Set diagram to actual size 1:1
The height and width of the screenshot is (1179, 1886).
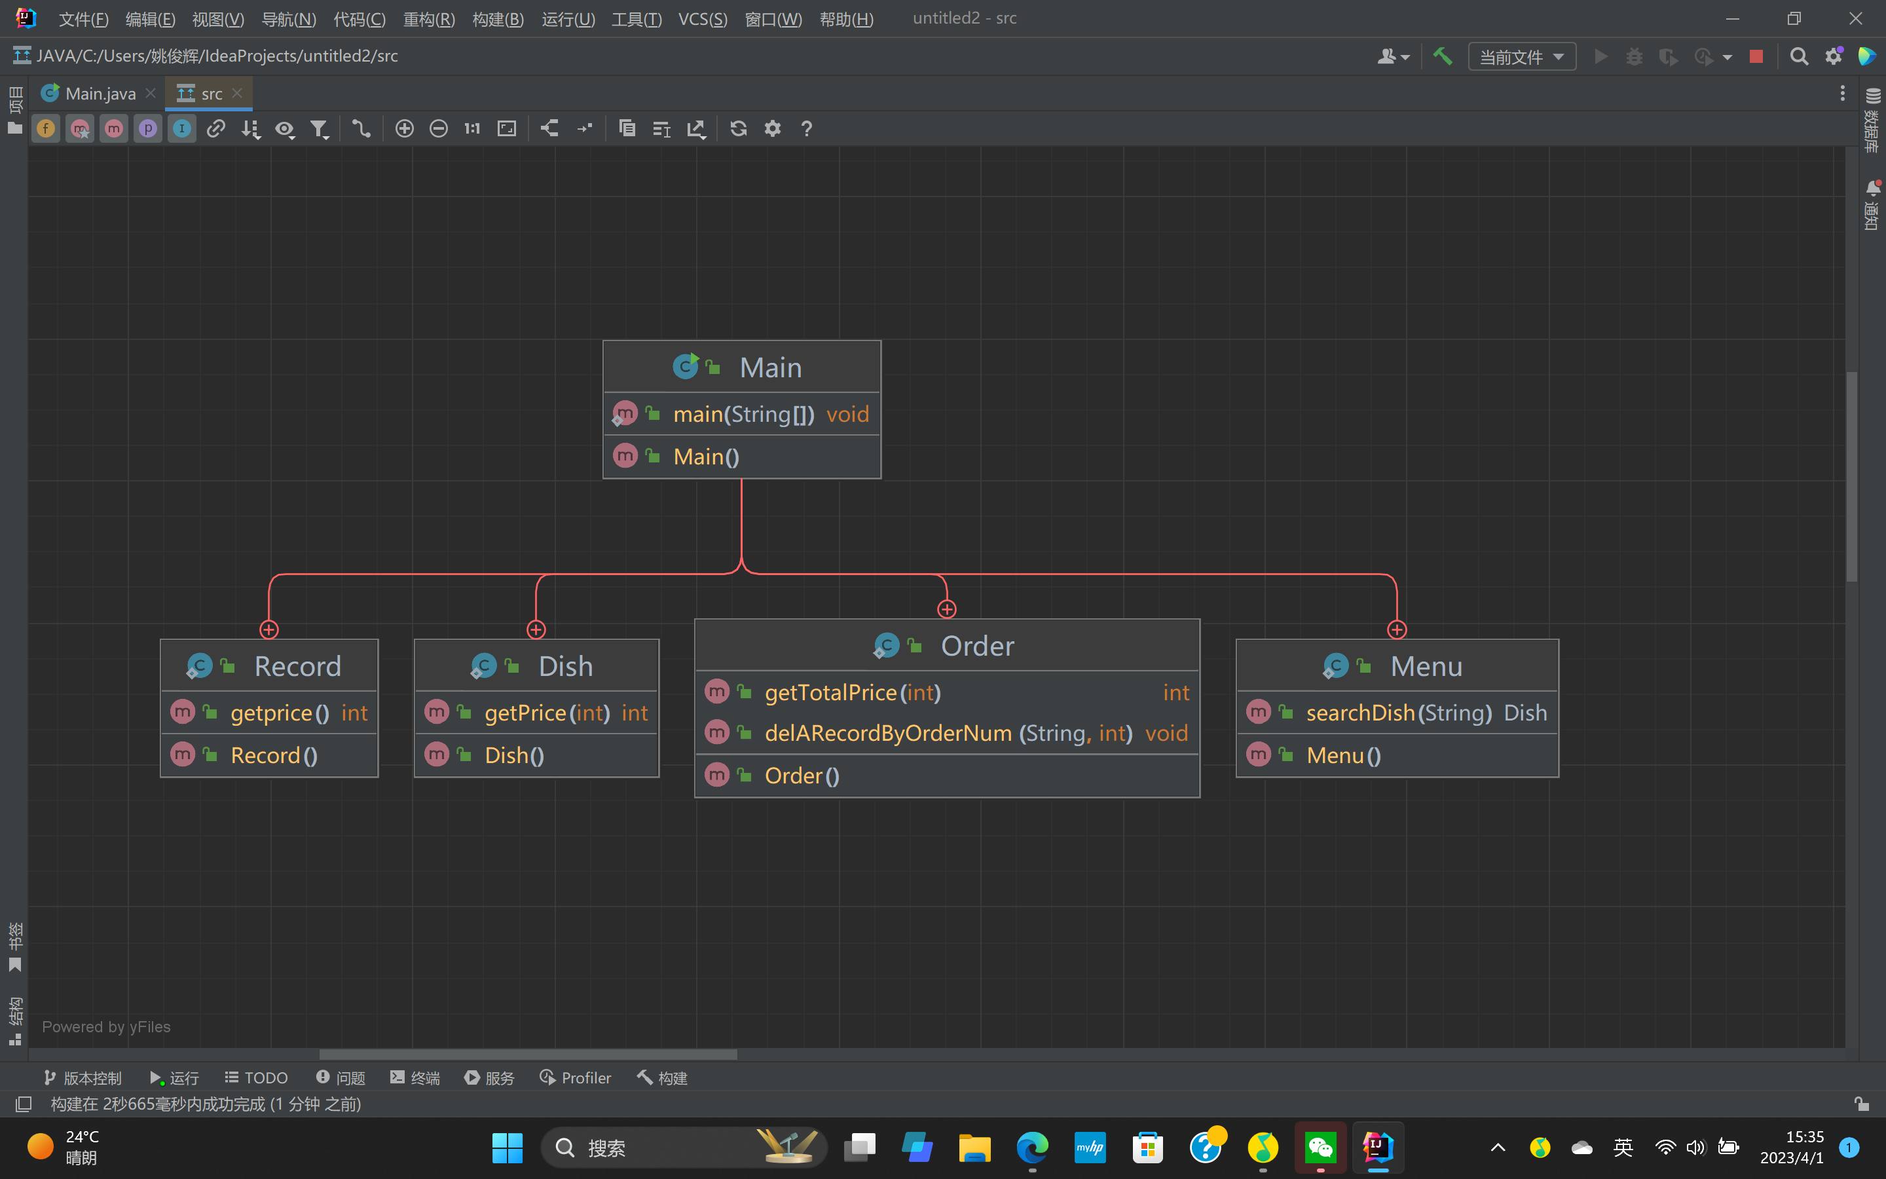(x=472, y=128)
